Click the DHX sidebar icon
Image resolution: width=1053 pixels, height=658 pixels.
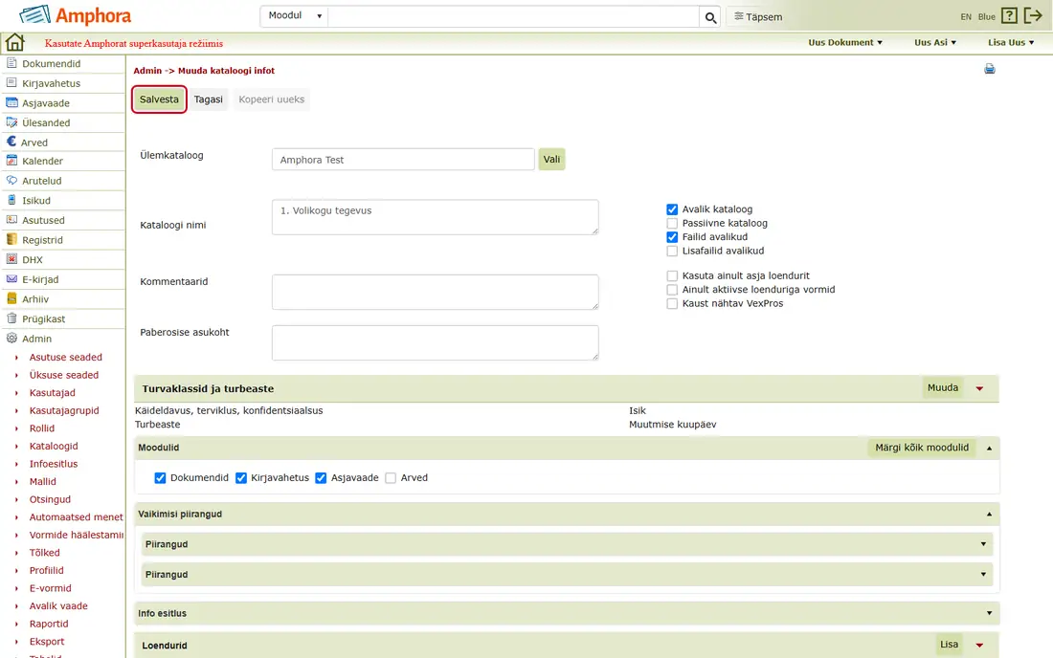tap(11, 259)
